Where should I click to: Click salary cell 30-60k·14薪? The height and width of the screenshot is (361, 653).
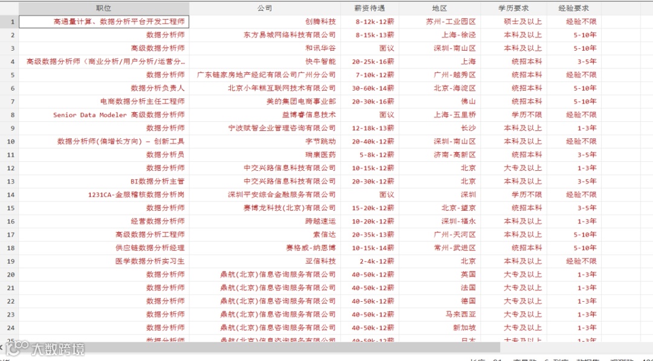pos(370,88)
